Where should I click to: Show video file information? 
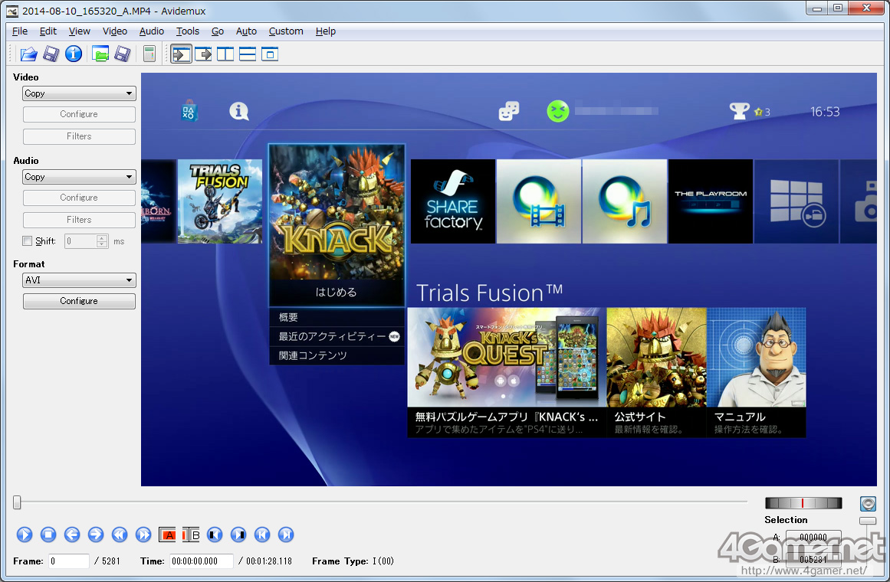74,54
